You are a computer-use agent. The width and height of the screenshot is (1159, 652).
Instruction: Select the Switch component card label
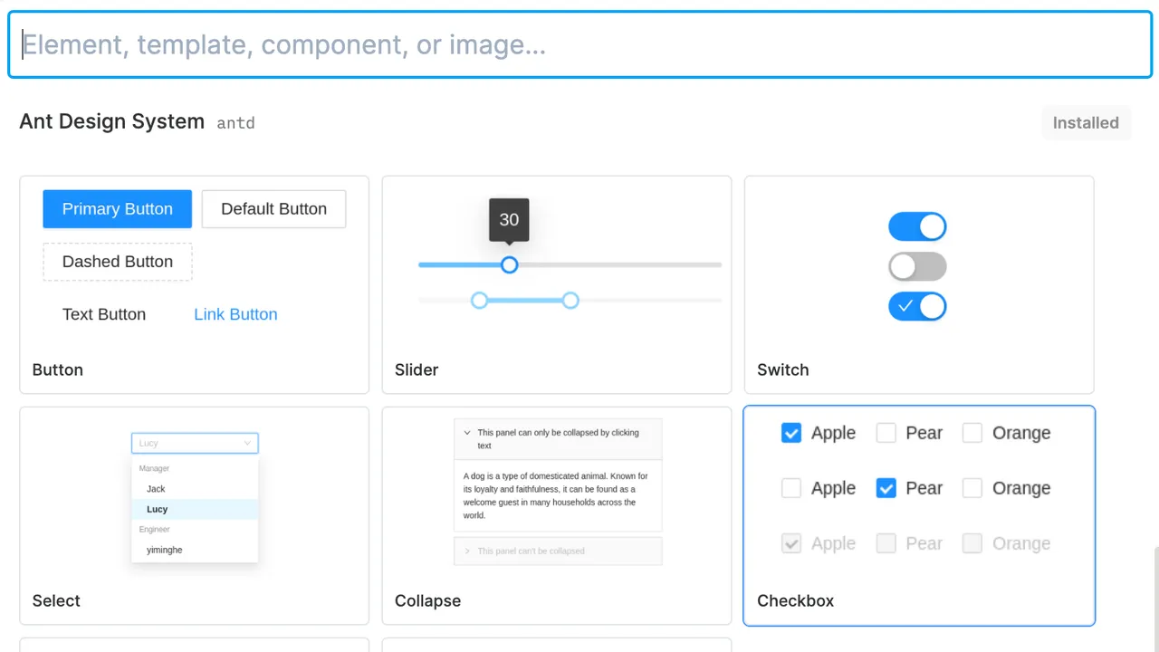click(783, 369)
